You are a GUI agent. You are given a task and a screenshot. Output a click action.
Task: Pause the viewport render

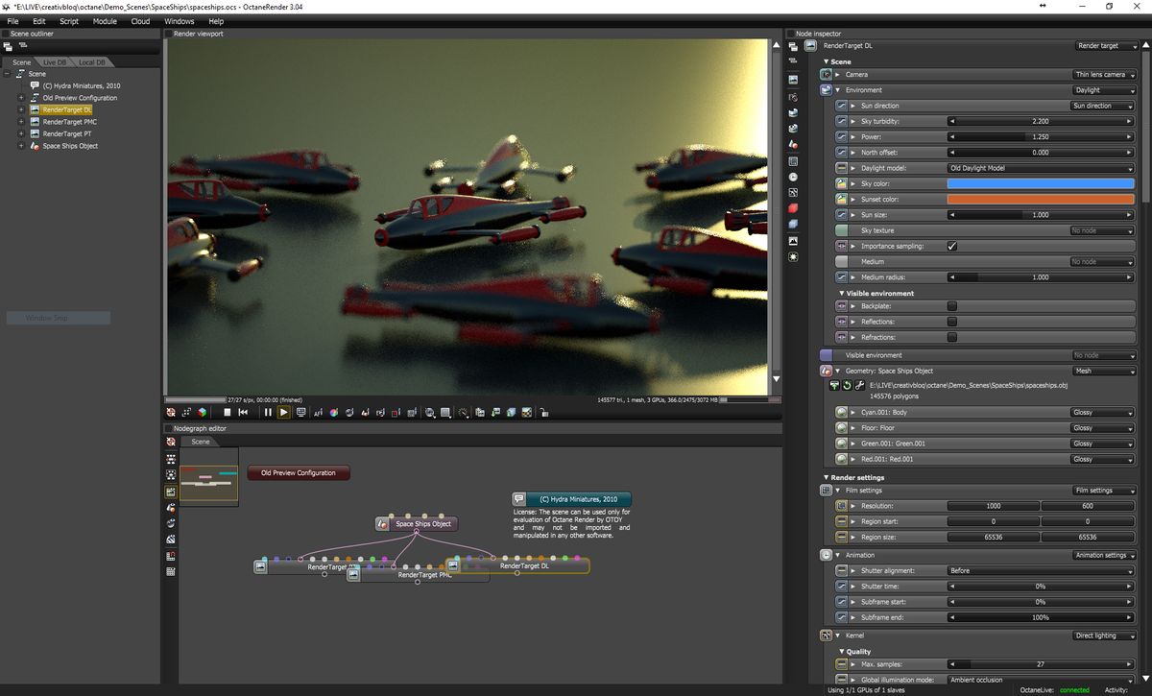(x=268, y=412)
